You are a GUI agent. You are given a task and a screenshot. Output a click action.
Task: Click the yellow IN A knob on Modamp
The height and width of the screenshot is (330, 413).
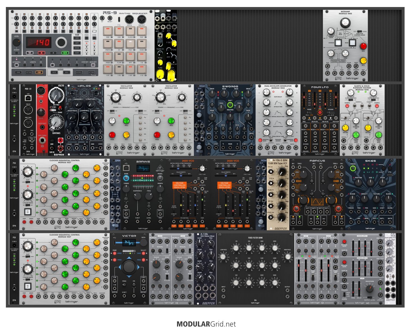point(363,61)
